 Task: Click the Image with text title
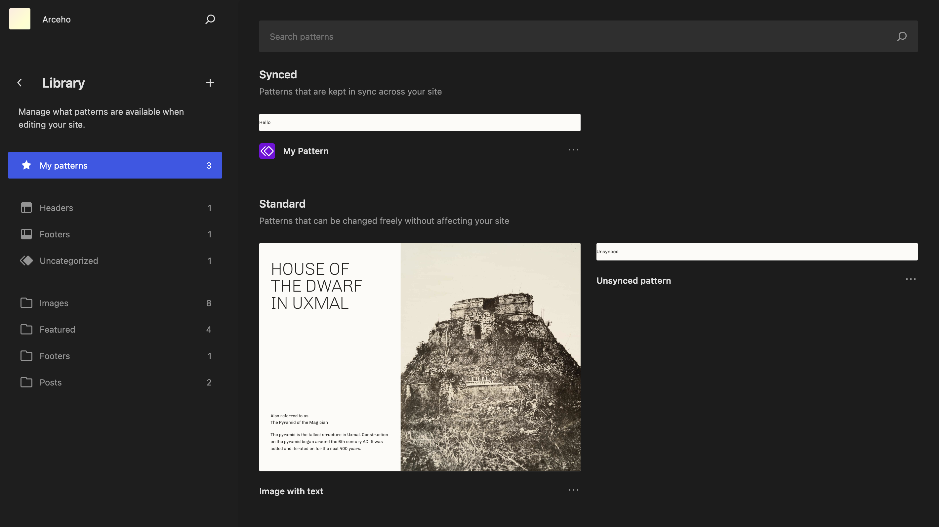pyautogui.click(x=291, y=491)
